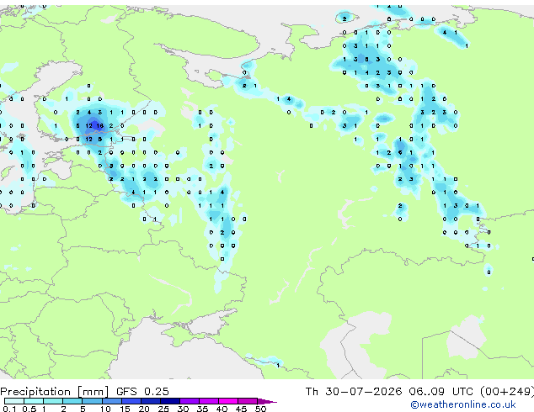The width and height of the screenshot is (534, 412).
Task: Click the above-50 arrow end of legend
Action: (267, 401)
